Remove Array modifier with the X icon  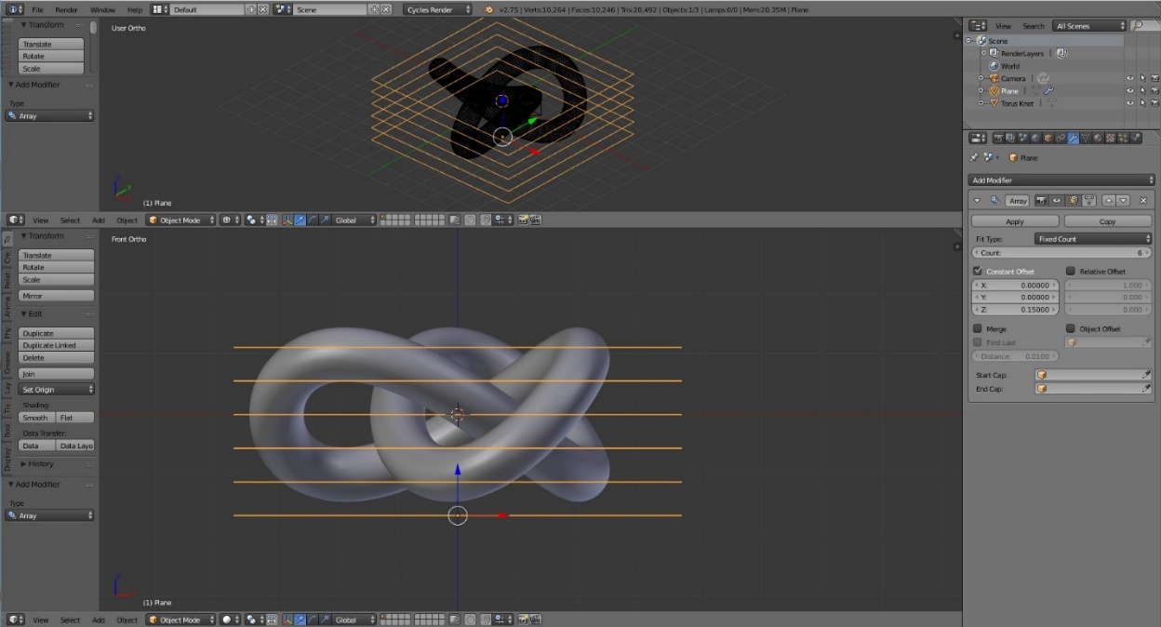tap(1143, 200)
